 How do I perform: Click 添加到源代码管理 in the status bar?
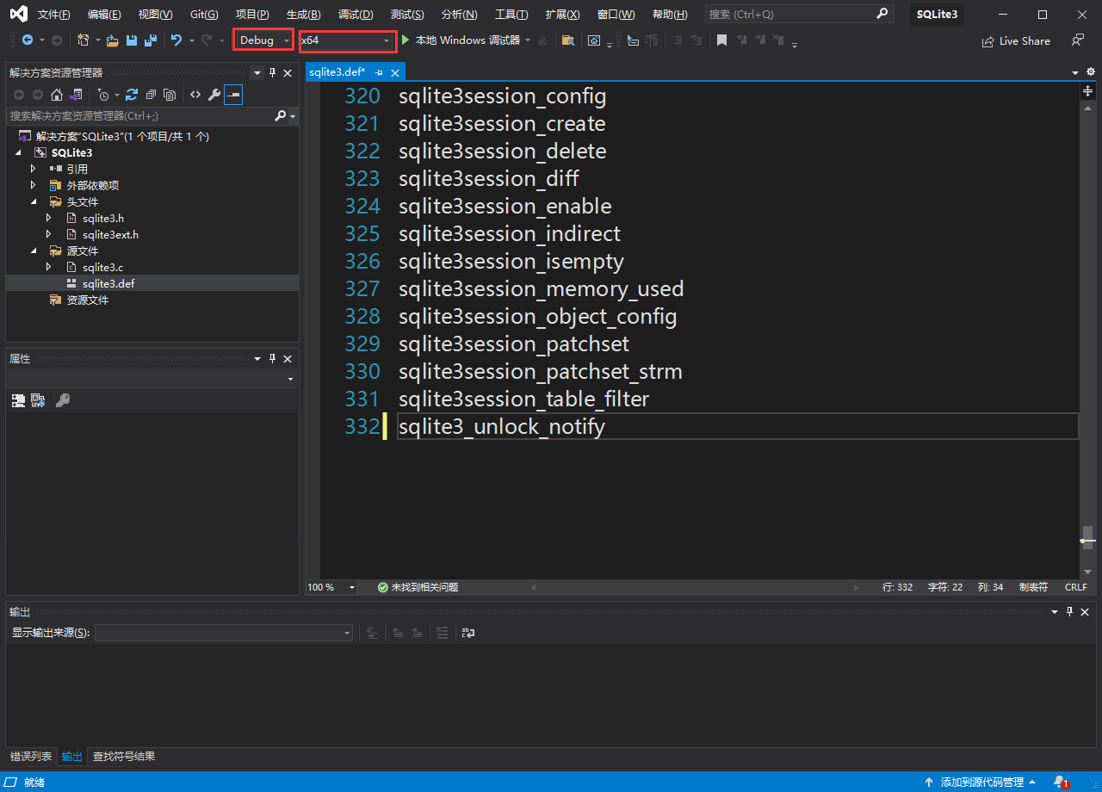(x=982, y=782)
